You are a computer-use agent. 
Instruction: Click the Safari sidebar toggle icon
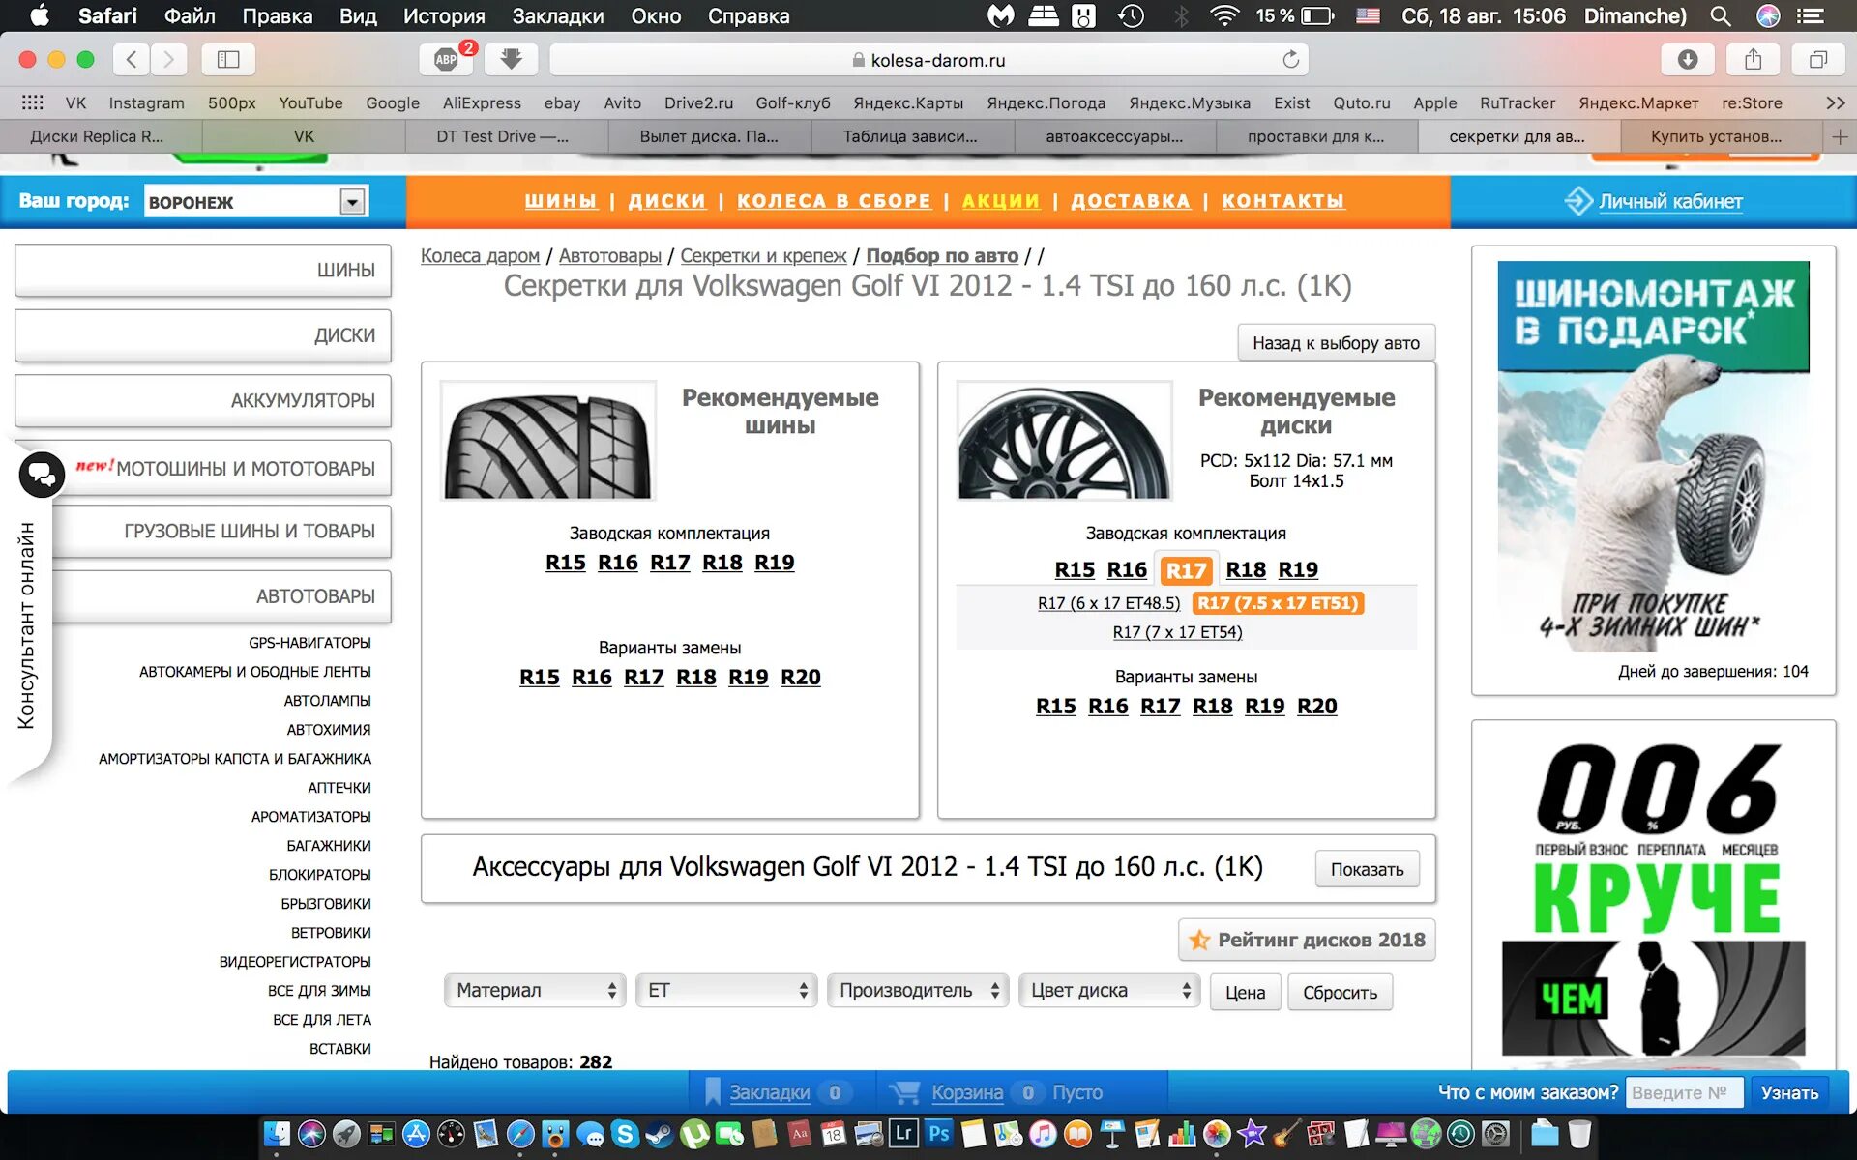228,60
